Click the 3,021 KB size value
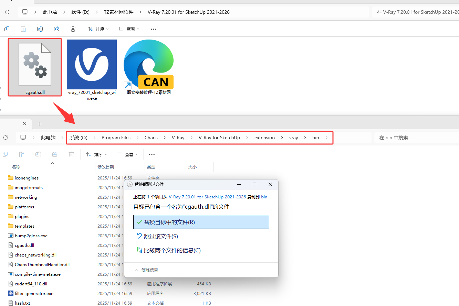 202,293
